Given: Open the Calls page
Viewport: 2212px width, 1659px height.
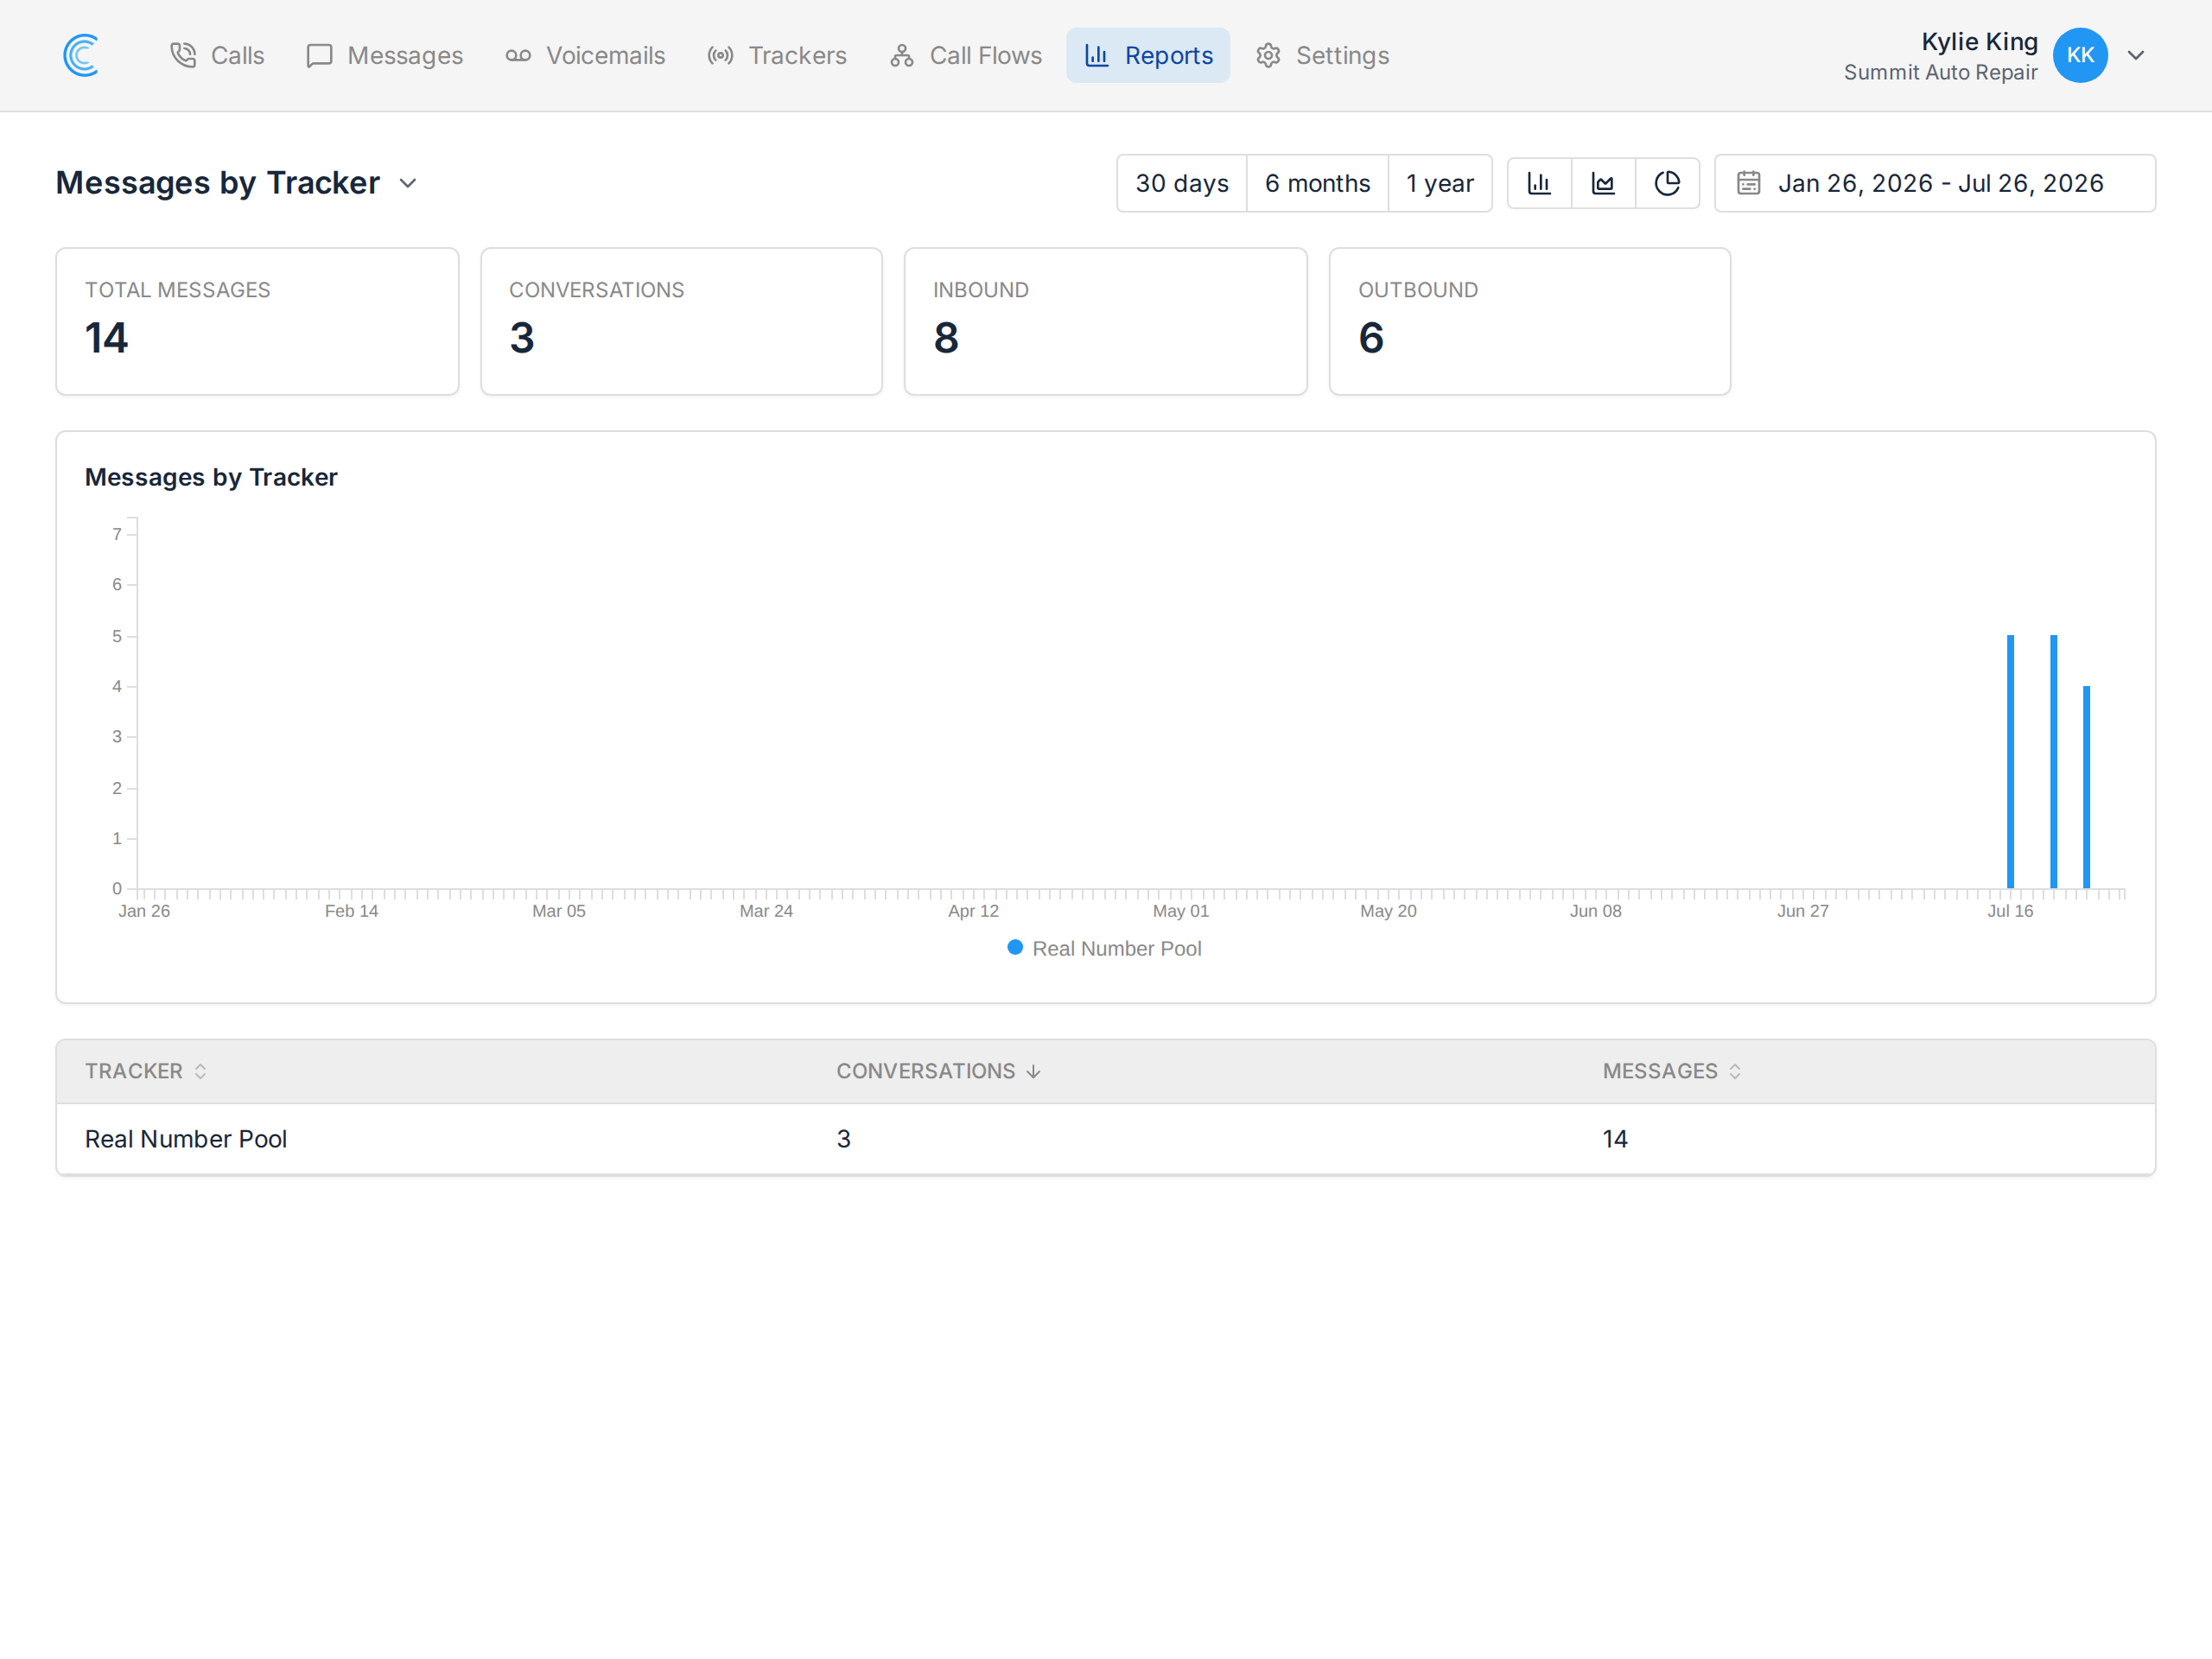Looking at the screenshot, I should pos(217,55).
